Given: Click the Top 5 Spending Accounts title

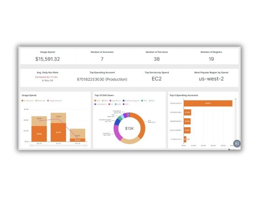Looking at the screenshot, I should [x=184, y=95].
